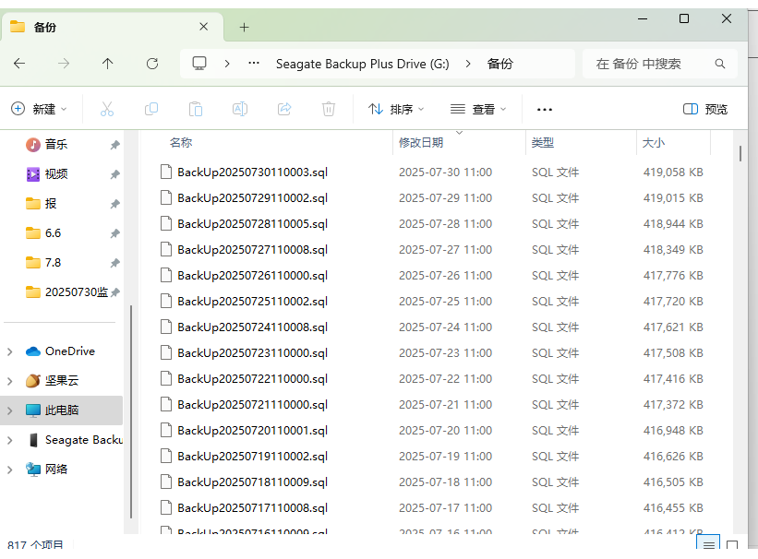Screen dimensions: 758x559
Task: Open the 新建 dropdown menu
Action: click(40, 109)
